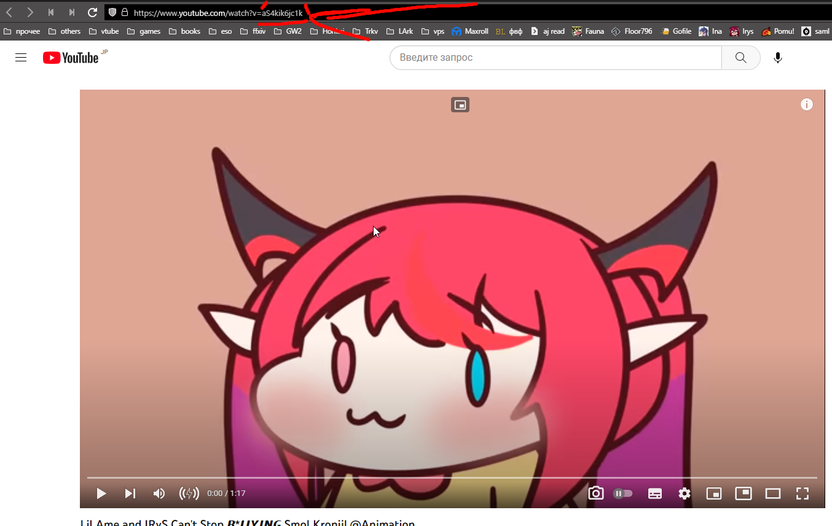Go forward with the browser forward arrow
The width and height of the screenshot is (832, 526).
30,12
